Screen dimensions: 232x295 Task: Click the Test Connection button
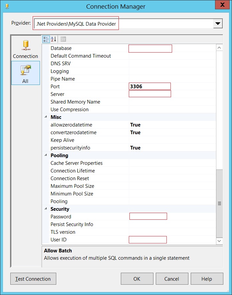[x=33, y=279]
